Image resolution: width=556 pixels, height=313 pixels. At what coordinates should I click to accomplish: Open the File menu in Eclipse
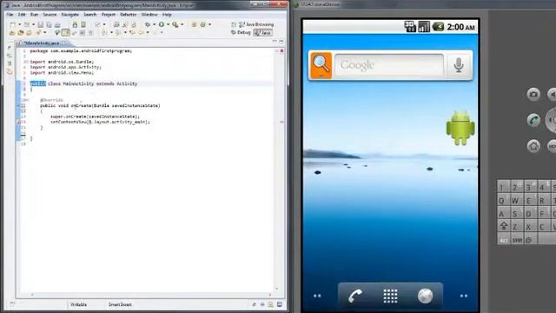point(10,15)
